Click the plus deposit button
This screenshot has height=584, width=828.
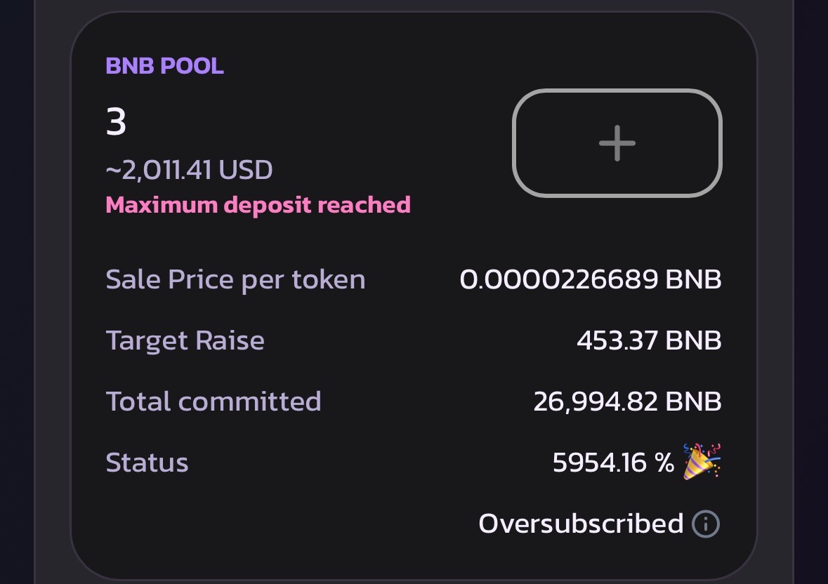(617, 143)
